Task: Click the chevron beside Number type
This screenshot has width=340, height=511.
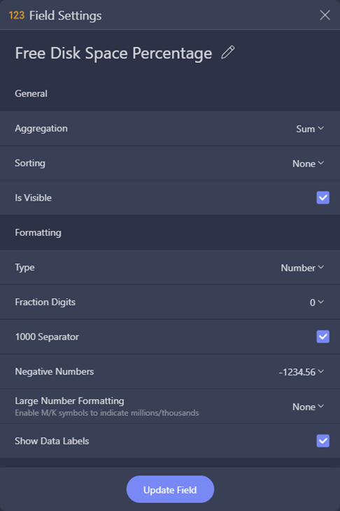Action: (321, 267)
